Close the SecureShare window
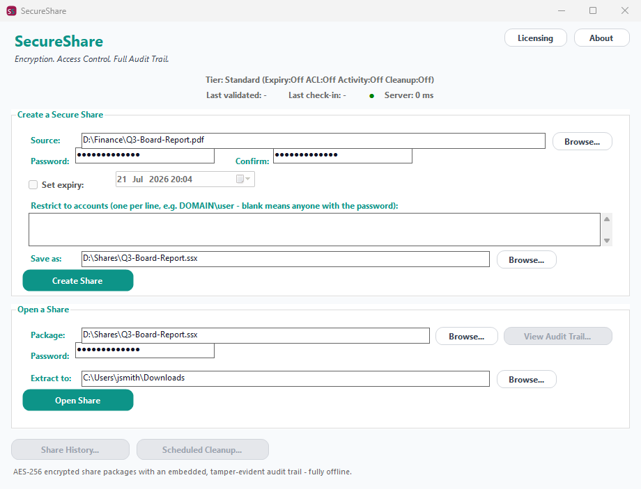 coord(625,10)
